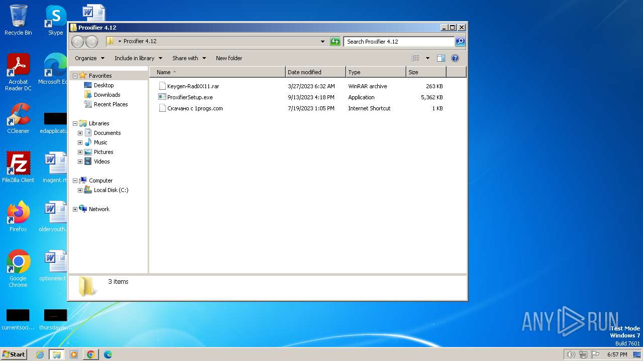
Task: Click the Action Center flag tray icon
Action: 595,354
